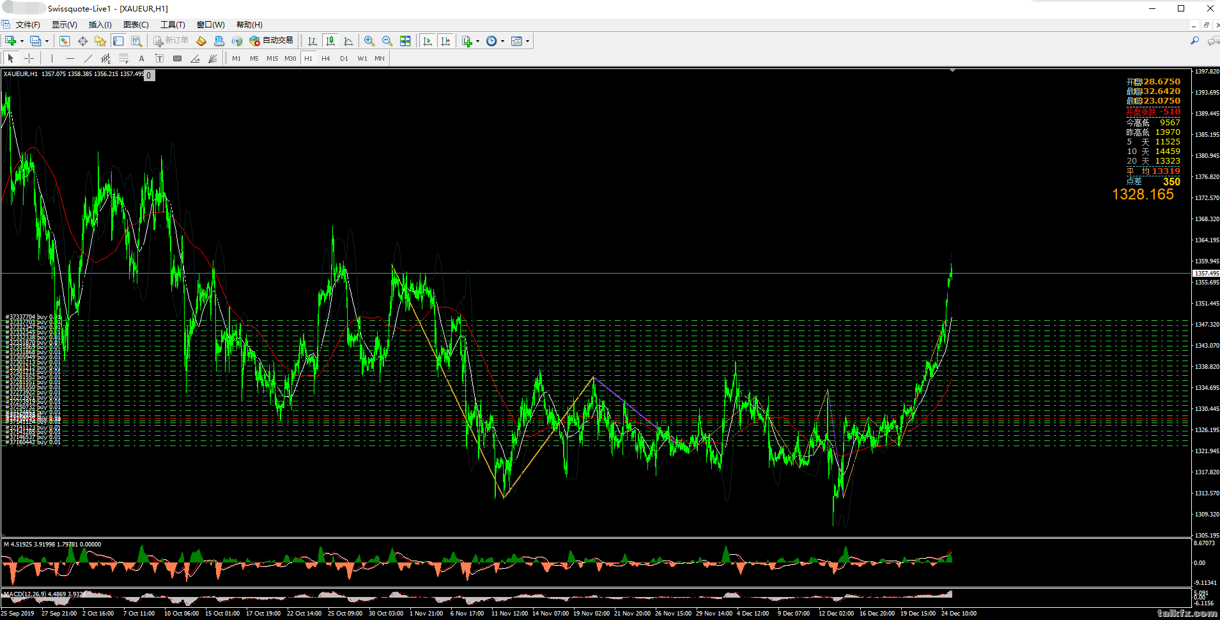Open the indicators list icon
The height and width of the screenshot is (620, 1220).
467,41
